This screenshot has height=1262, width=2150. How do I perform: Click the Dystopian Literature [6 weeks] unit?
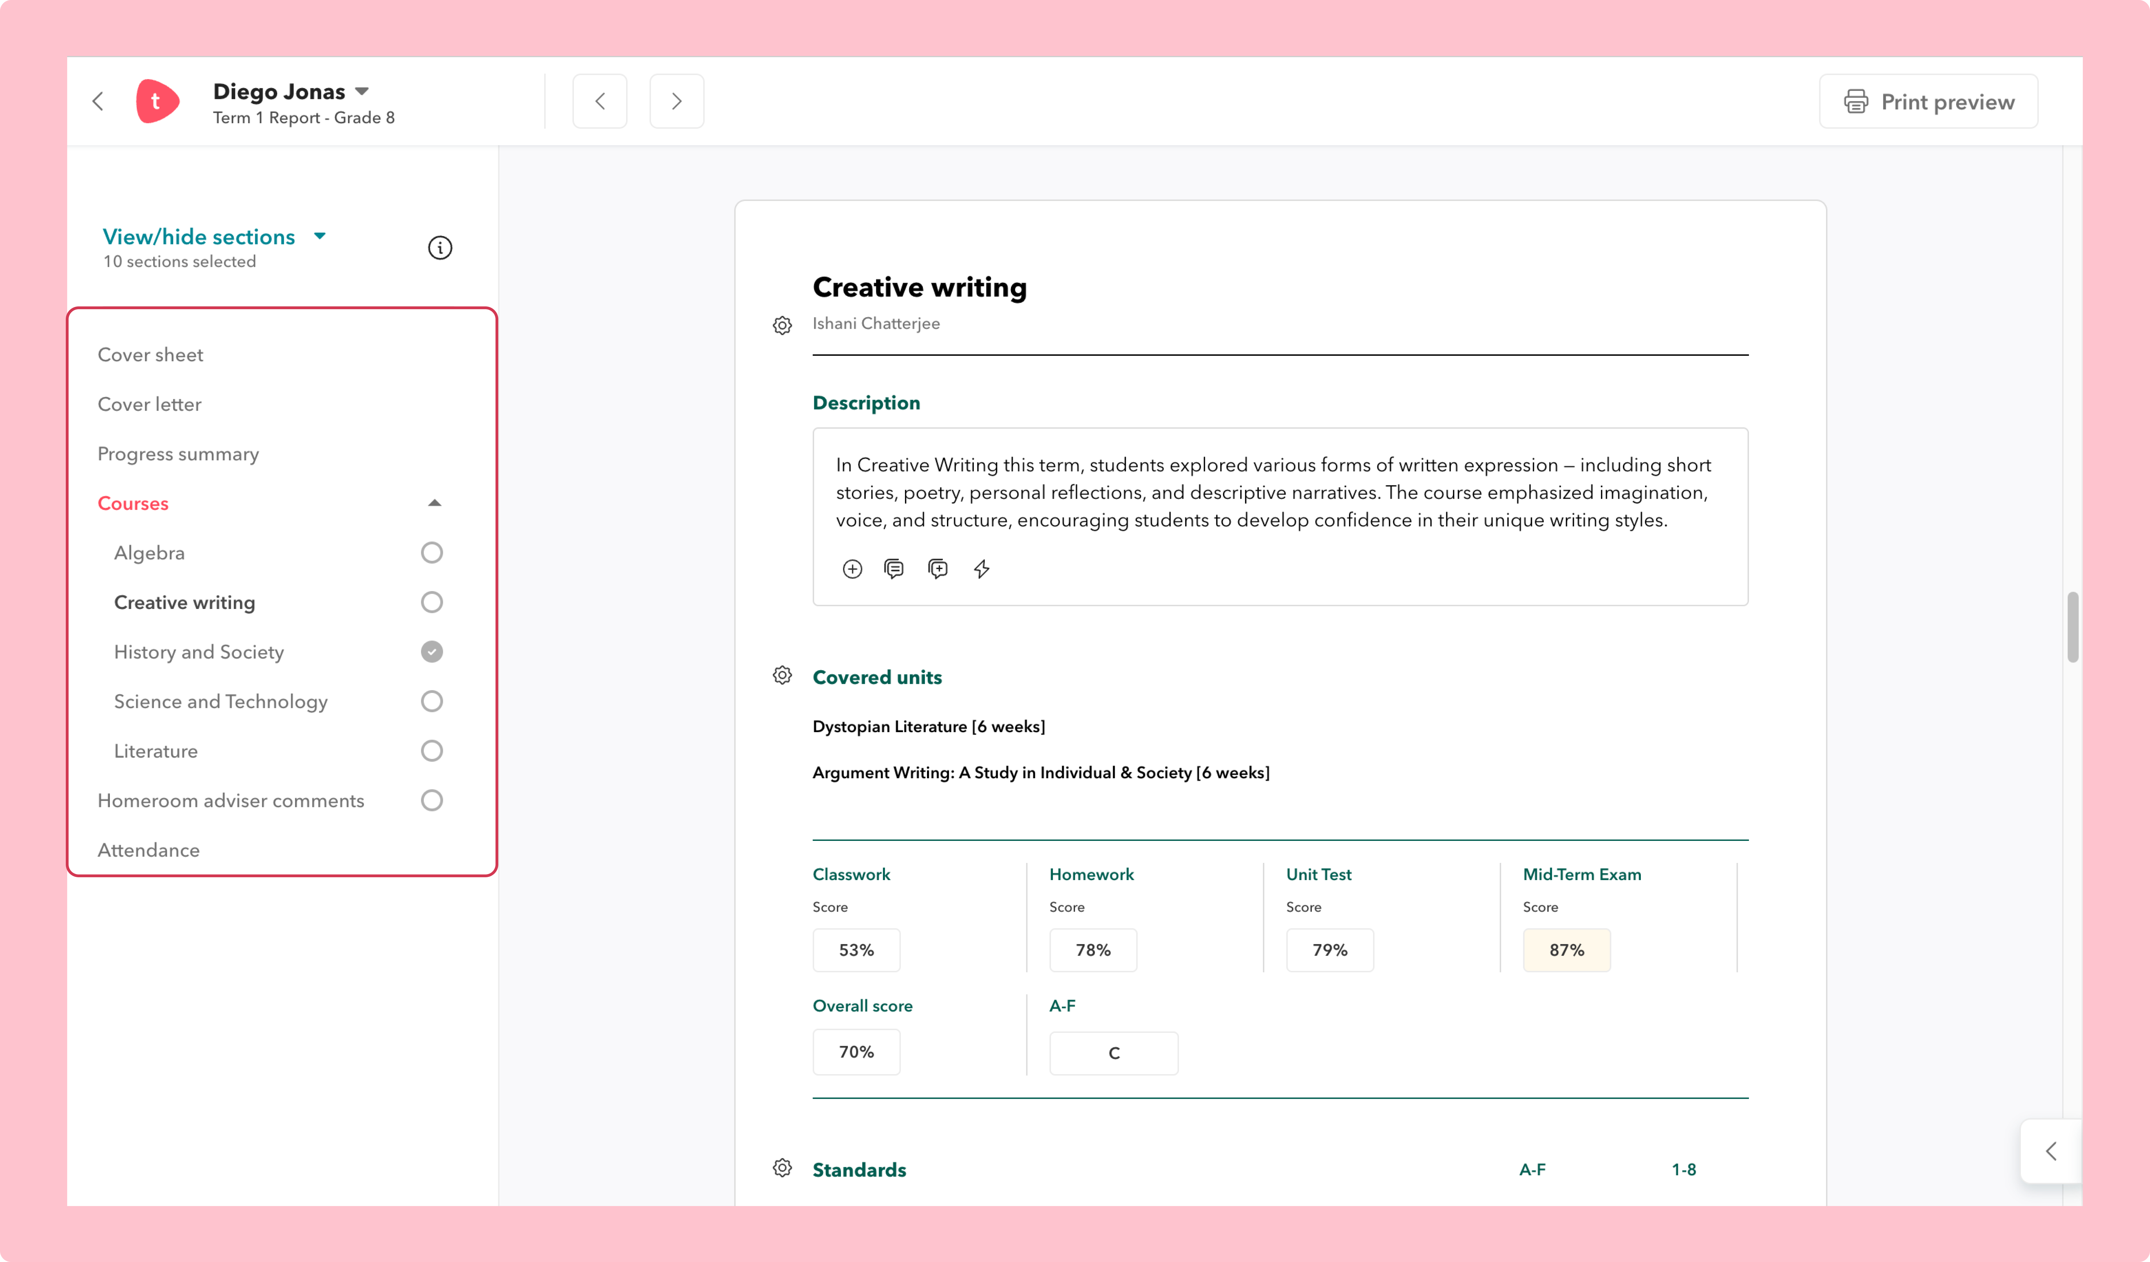(929, 726)
